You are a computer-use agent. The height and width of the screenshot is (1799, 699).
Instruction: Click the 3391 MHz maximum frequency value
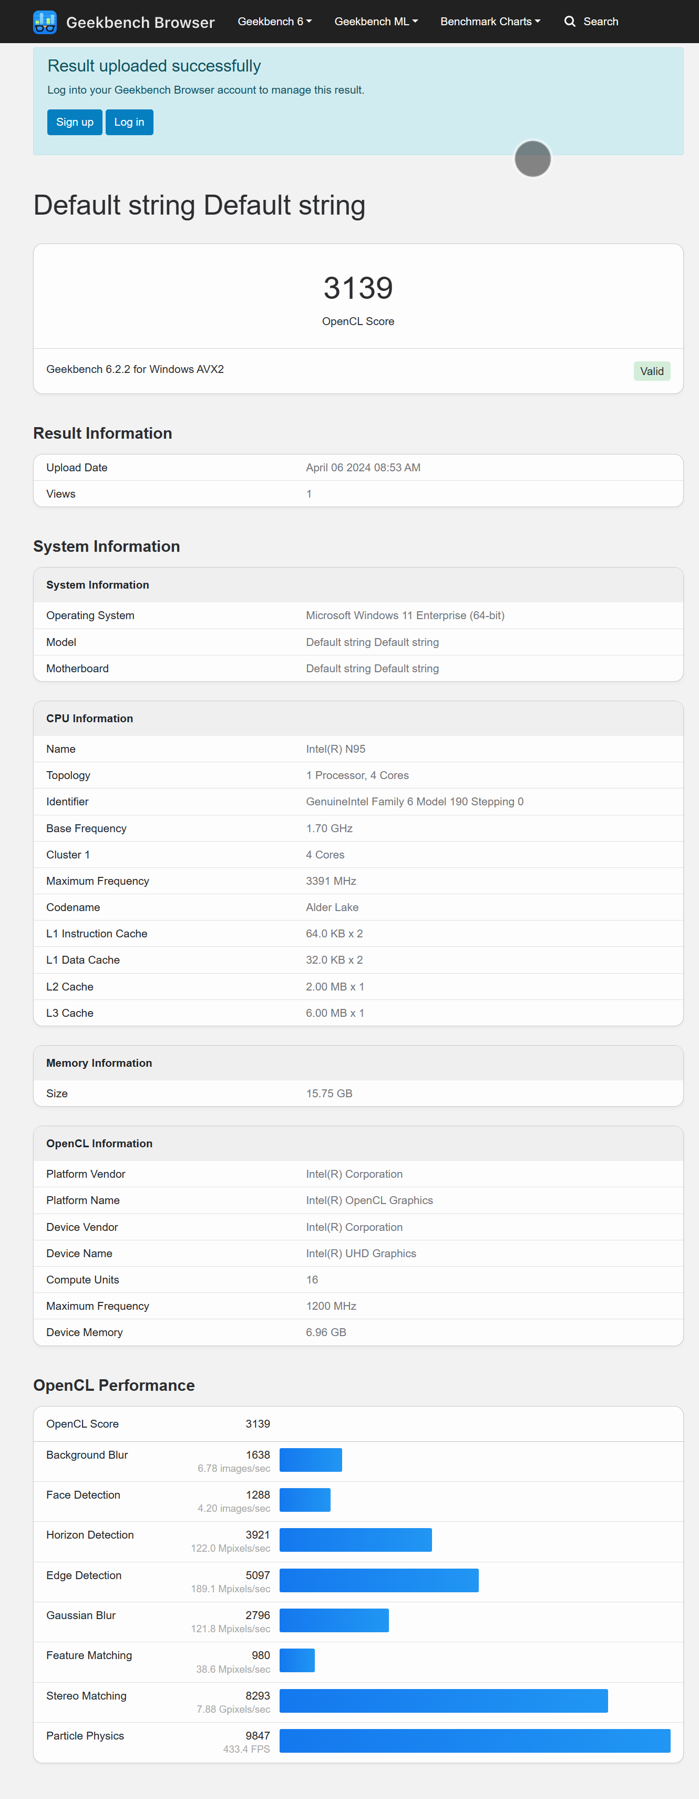(331, 881)
